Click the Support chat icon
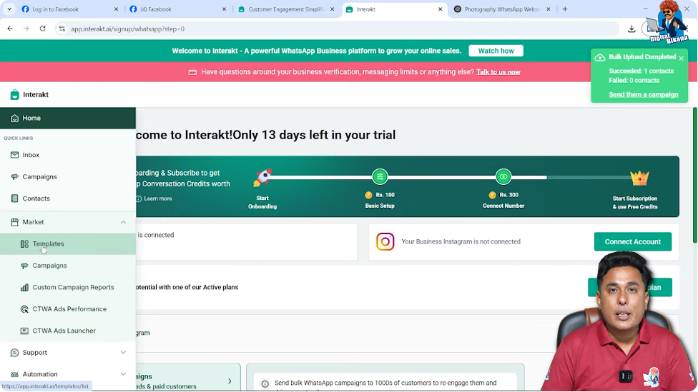The image size is (698, 392). pos(15,353)
